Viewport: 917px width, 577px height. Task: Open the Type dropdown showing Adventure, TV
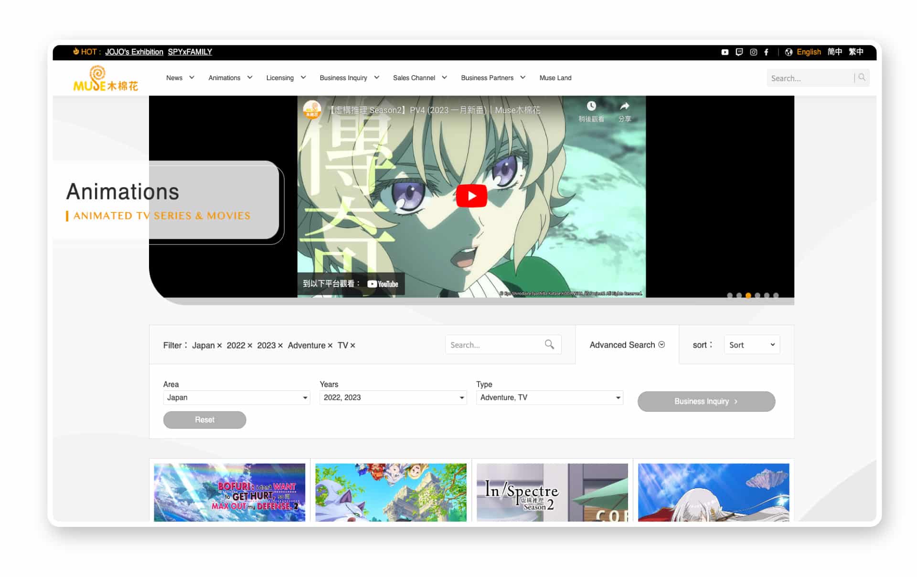[550, 398]
